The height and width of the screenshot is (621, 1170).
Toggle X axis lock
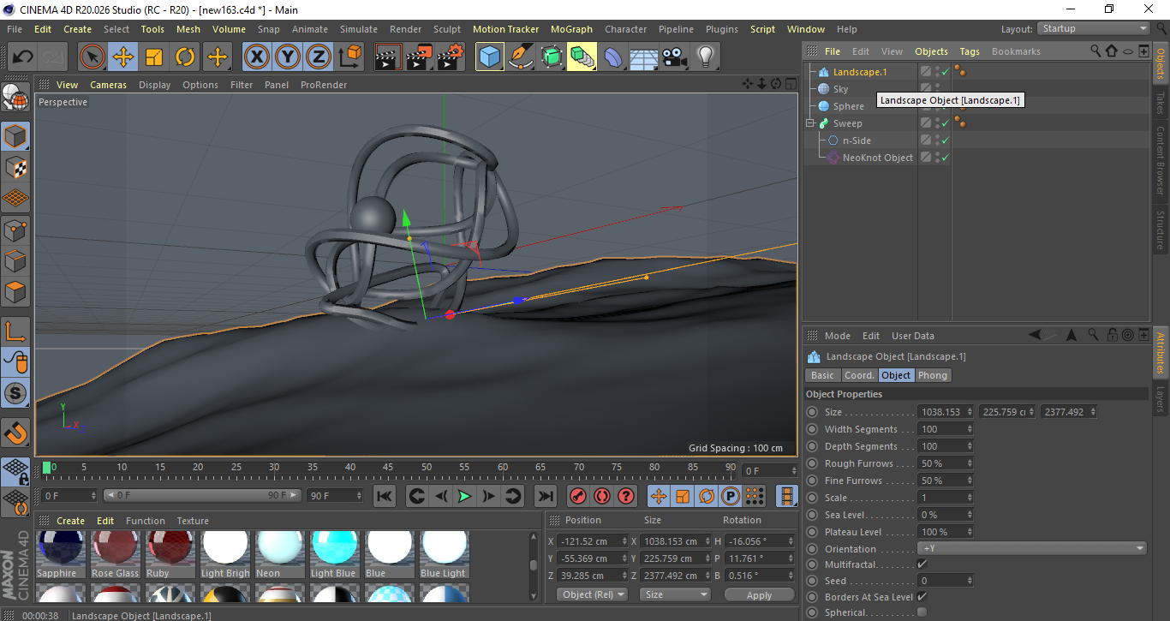(256, 57)
